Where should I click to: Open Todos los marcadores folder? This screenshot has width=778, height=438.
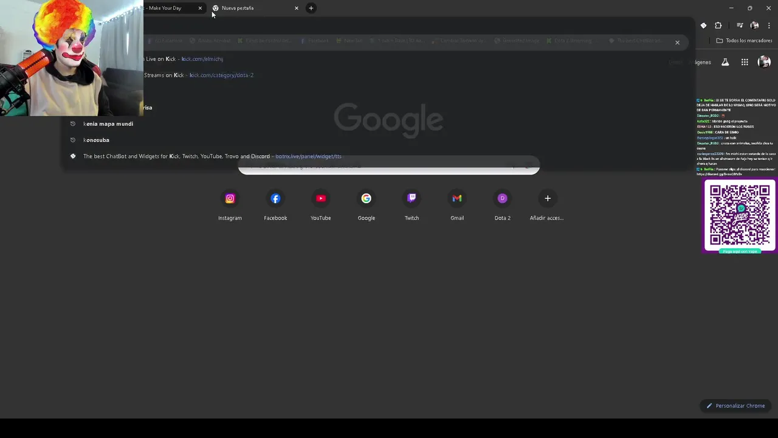744,41
